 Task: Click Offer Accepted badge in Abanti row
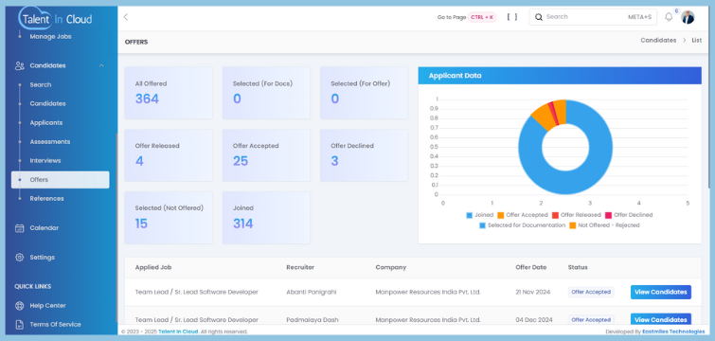point(591,293)
